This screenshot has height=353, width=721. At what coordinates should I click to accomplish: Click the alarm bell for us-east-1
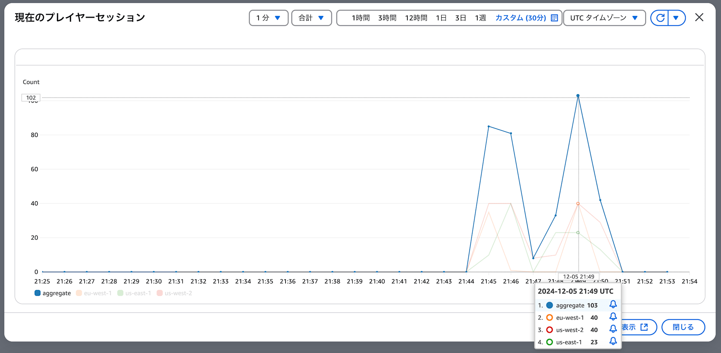coord(613,341)
